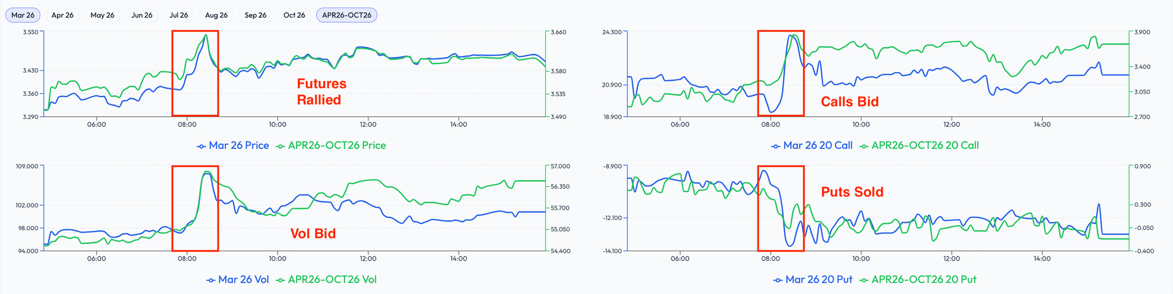This screenshot has width=1173, height=294.
Task: Choose the Jul 26 contract chip
Action: 179,15
